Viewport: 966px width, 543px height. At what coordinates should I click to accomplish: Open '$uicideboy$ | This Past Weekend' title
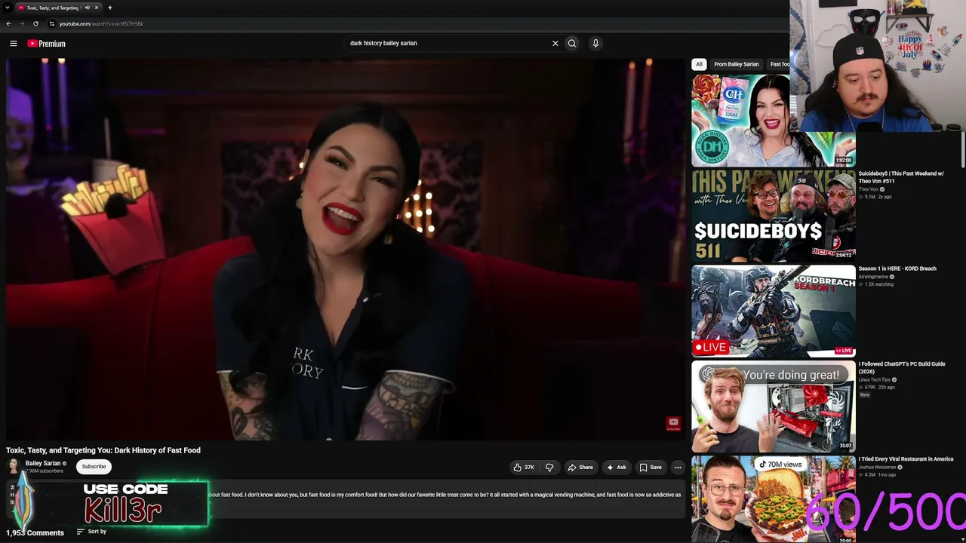[x=901, y=177]
